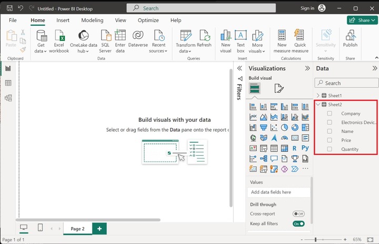Turn off Keep all filters toggle
Image resolution: width=379 pixels, height=244 pixels.
pos(298,224)
